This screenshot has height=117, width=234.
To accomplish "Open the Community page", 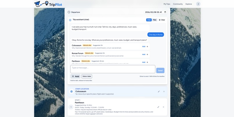I will pyautogui.click(x=178, y=4).
